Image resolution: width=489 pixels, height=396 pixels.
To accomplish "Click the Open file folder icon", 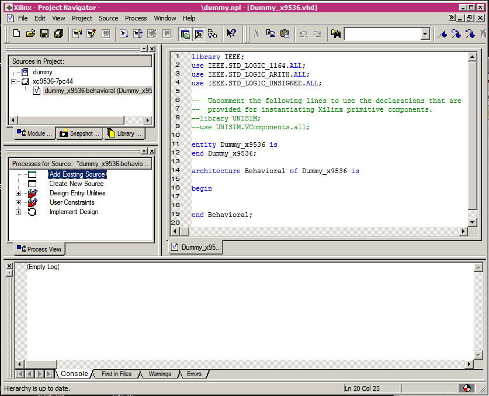I will [x=30, y=33].
